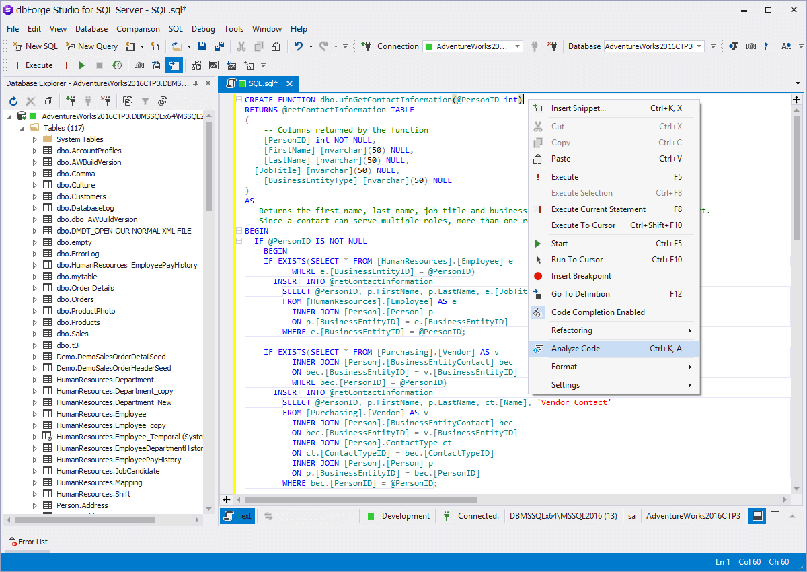807x572 pixels.
Task: Click the execution history clock icon
Action: [117, 65]
